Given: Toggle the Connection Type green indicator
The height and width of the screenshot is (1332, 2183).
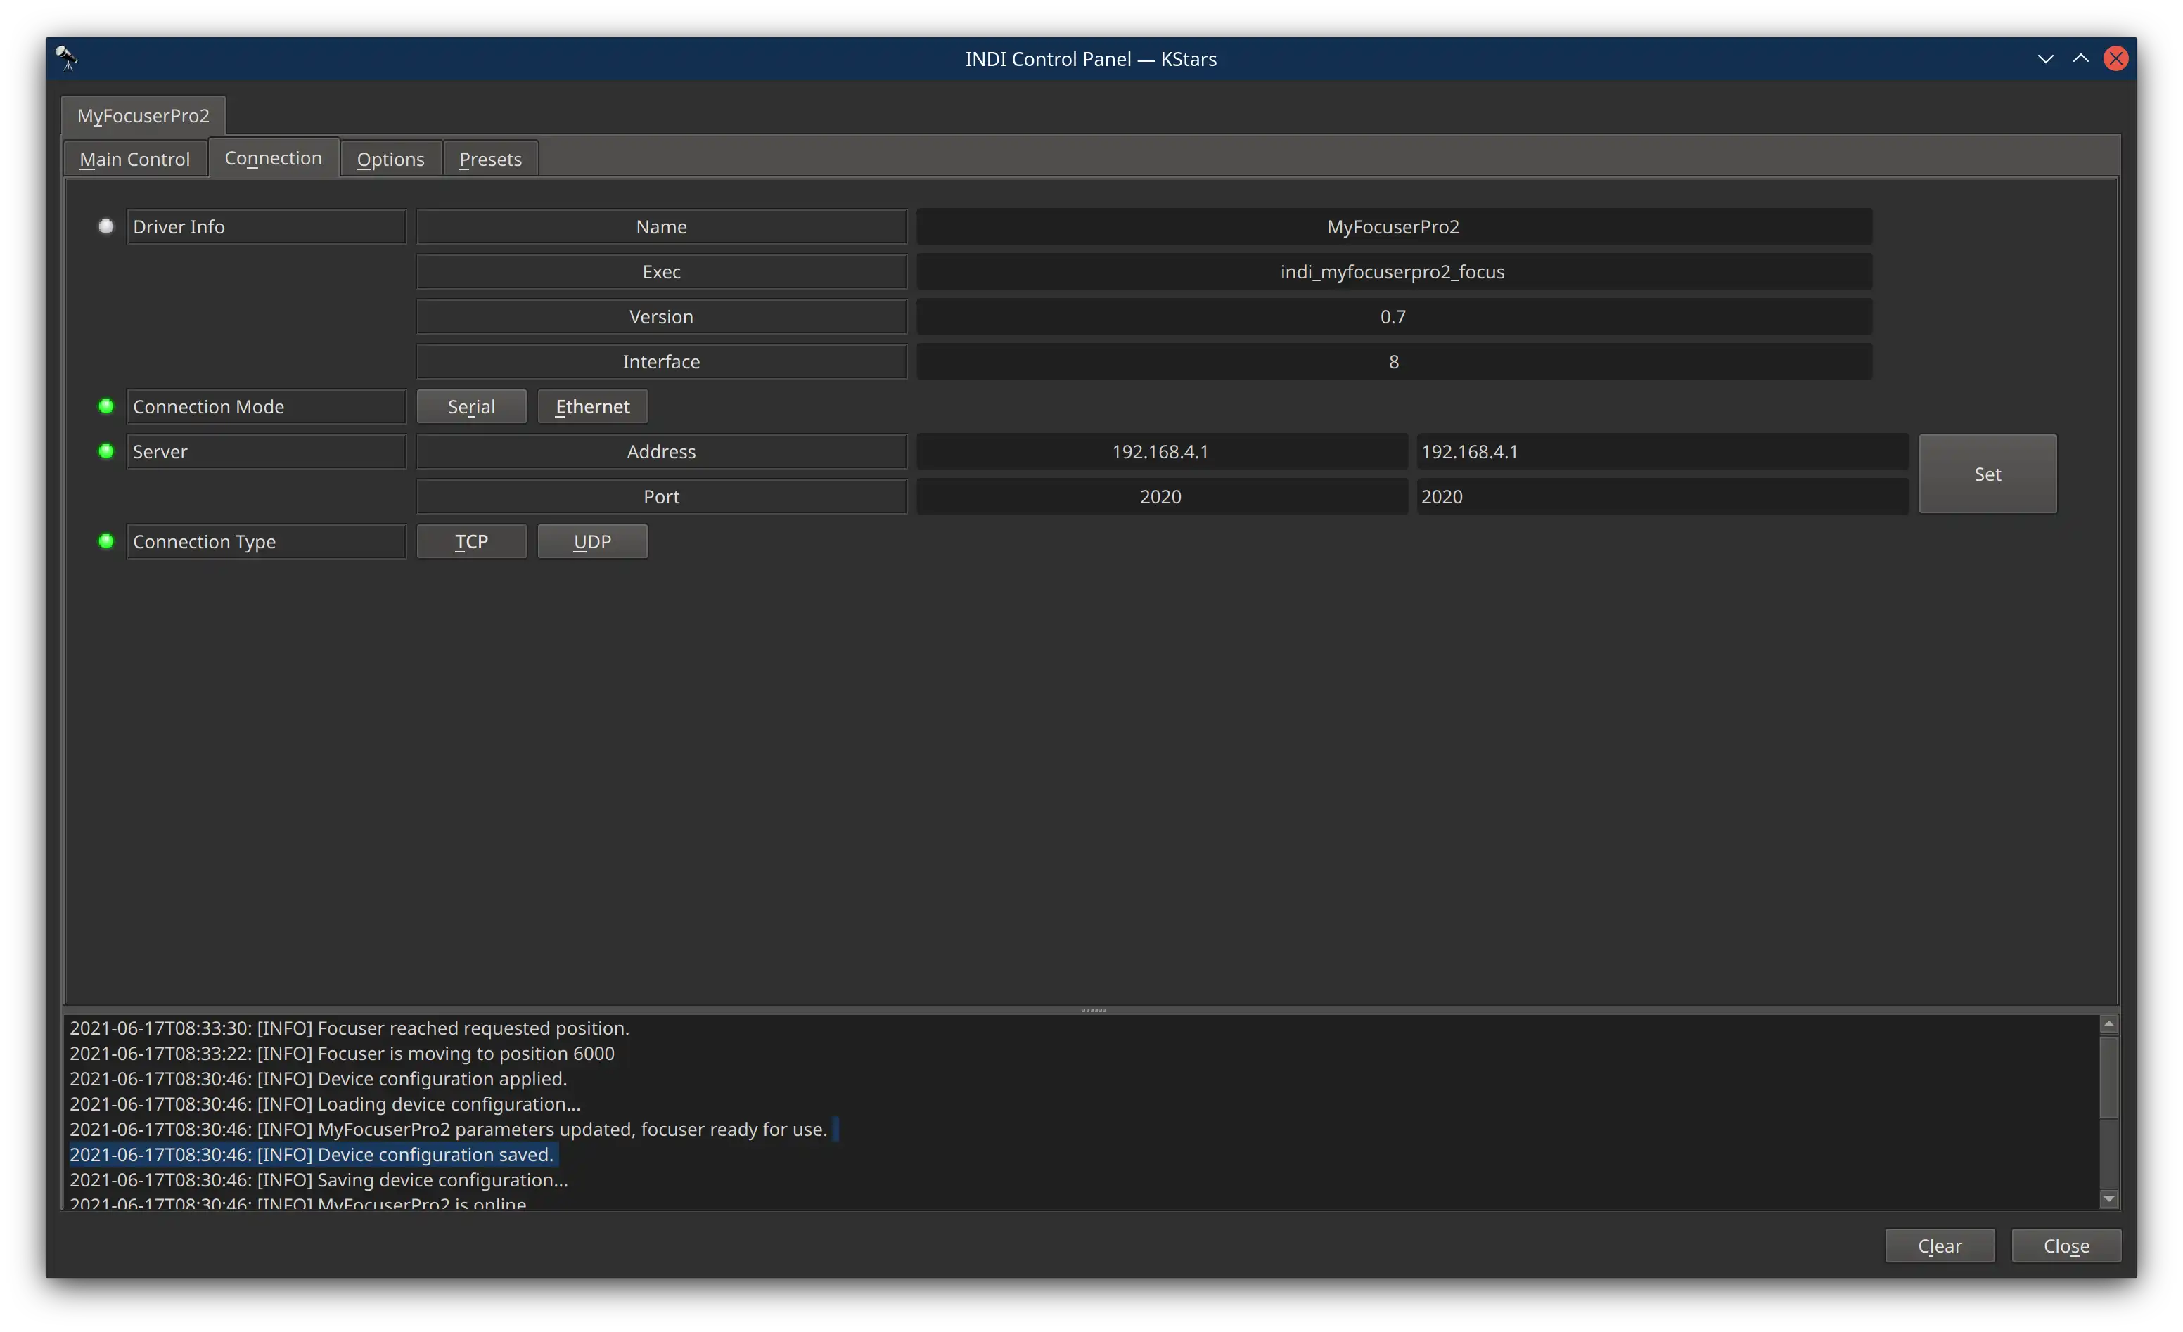Looking at the screenshot, I should tap(105, 541).
